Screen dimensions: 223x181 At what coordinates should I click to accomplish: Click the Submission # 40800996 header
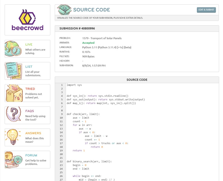(77, 28)
